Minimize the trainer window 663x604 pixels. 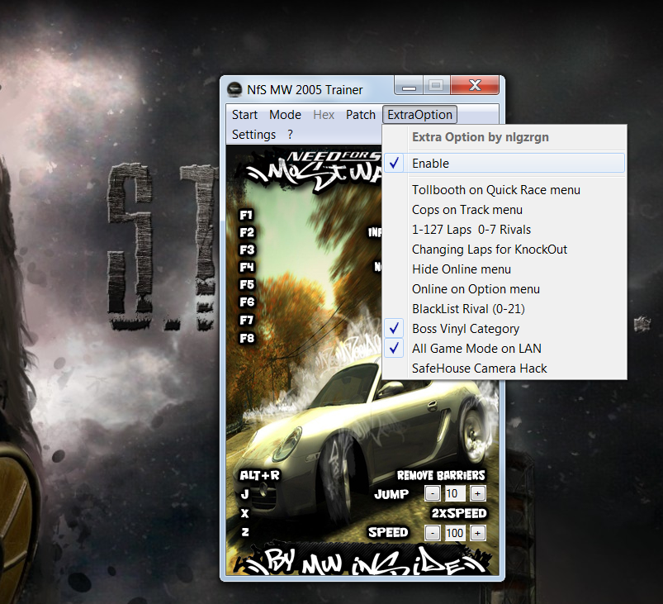point(409,86)
